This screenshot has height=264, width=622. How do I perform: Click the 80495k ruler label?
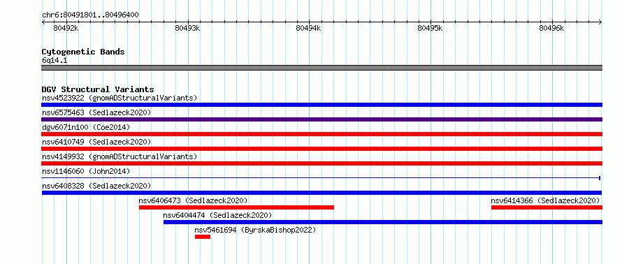coord(430,28)
